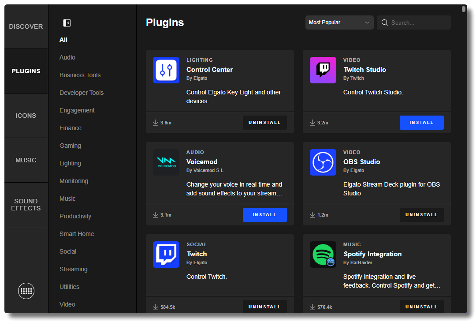Select the Monitoring category

(74, 181)
